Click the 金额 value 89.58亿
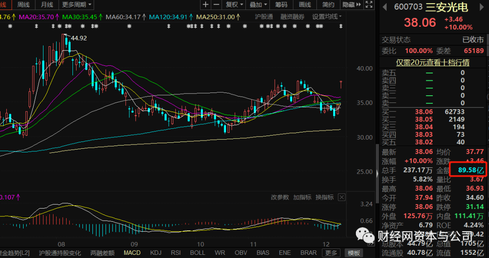Image resolution: width=489 pixels, height=258 pixels. (x=470, y=170)
